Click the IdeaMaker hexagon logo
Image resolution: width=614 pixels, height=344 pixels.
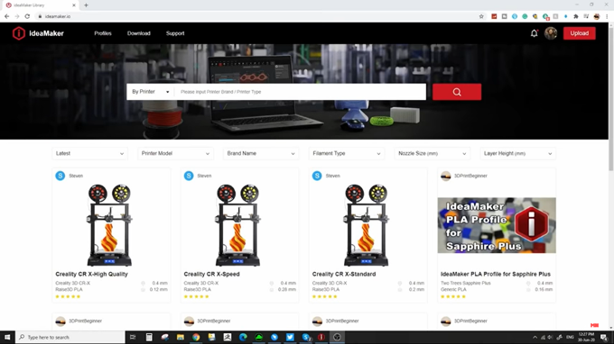coord(18,33)
